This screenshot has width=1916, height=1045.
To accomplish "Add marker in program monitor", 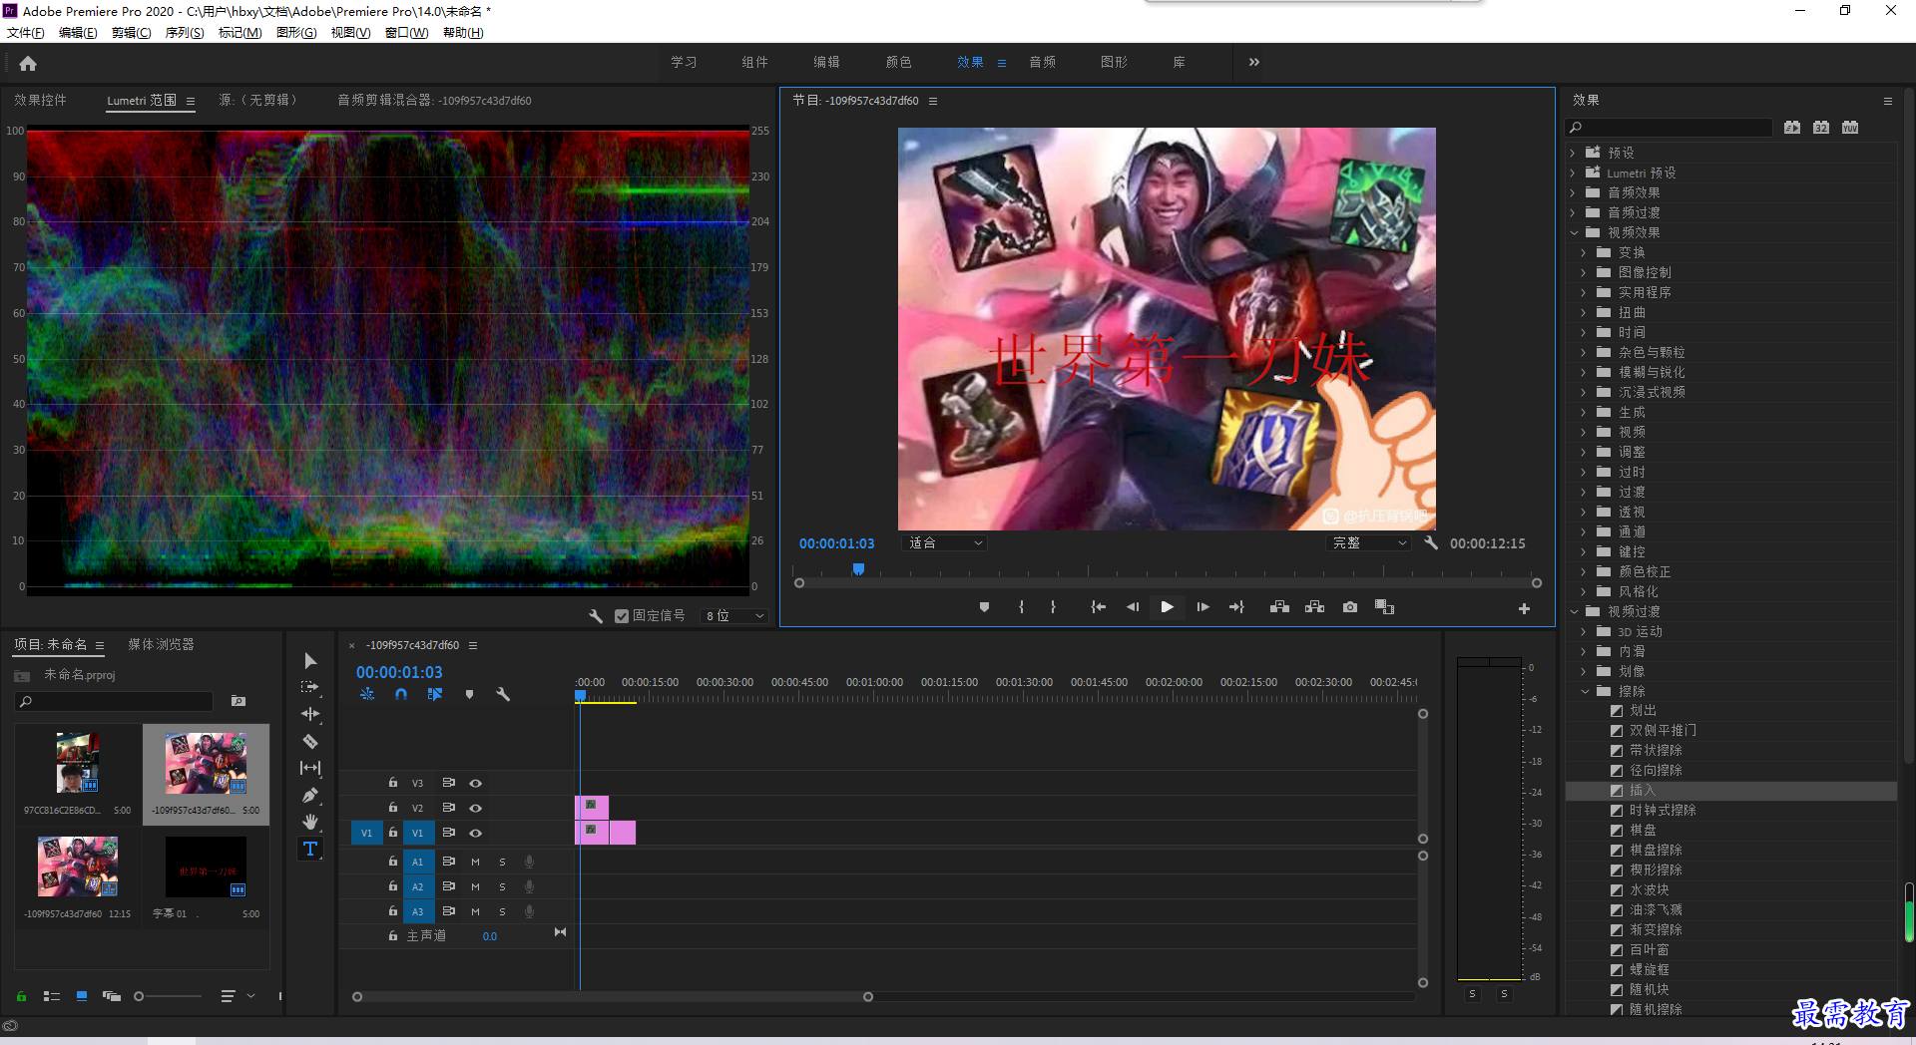I will coord(984,607).
